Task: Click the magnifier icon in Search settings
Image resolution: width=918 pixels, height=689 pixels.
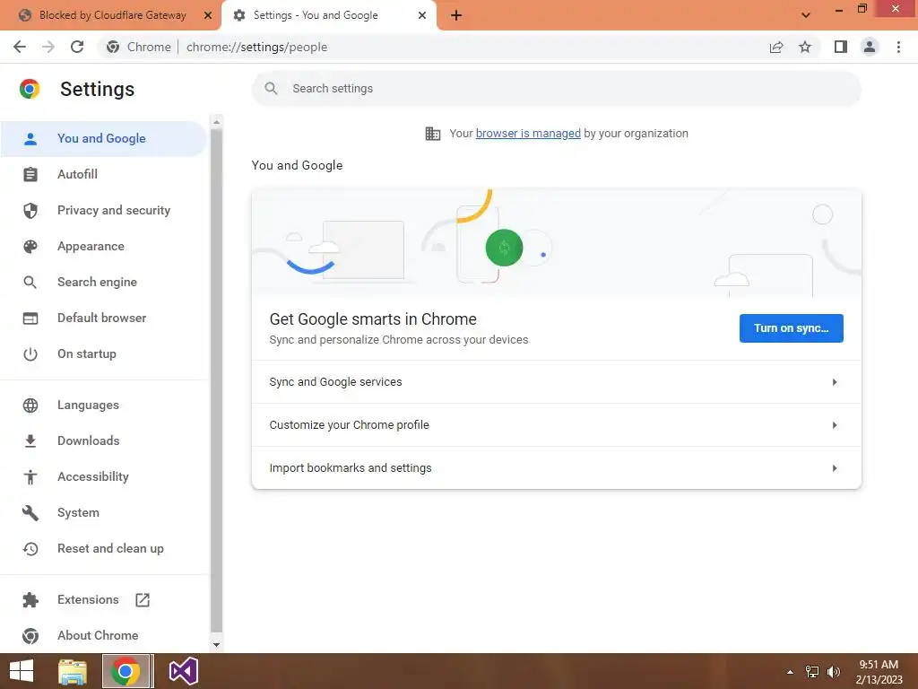Action: click(271, 89)
